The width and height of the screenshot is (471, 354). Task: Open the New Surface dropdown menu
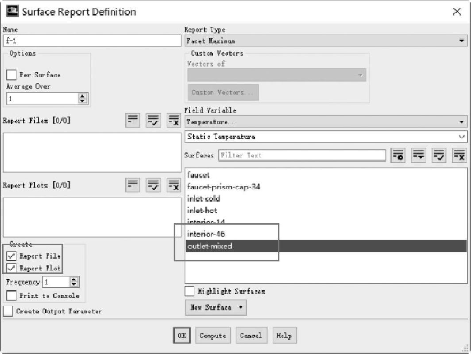click(x=216, y=307)
